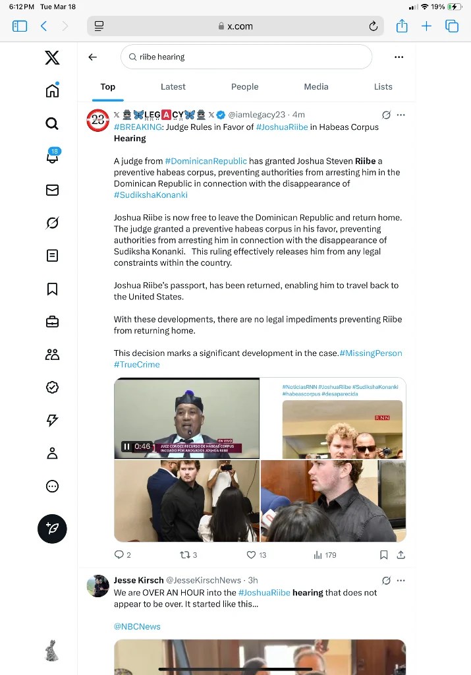The width and height of the screenshot is (471, 675).
Task: Switch to the Latest tab
Action: (173, 86)
